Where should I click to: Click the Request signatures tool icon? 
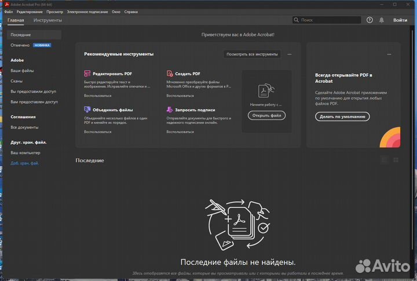(x=170, y=110)
